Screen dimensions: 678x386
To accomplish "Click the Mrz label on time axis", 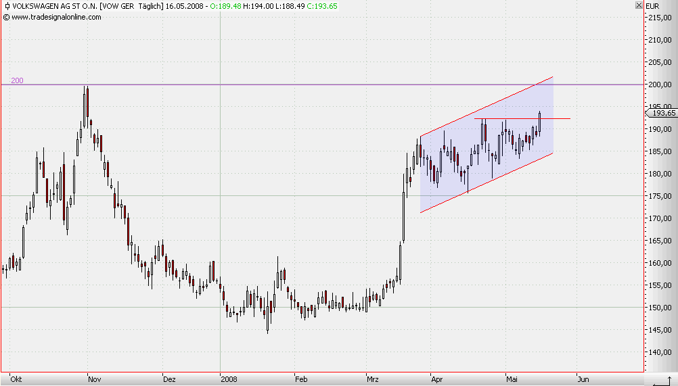I will 373,379.
